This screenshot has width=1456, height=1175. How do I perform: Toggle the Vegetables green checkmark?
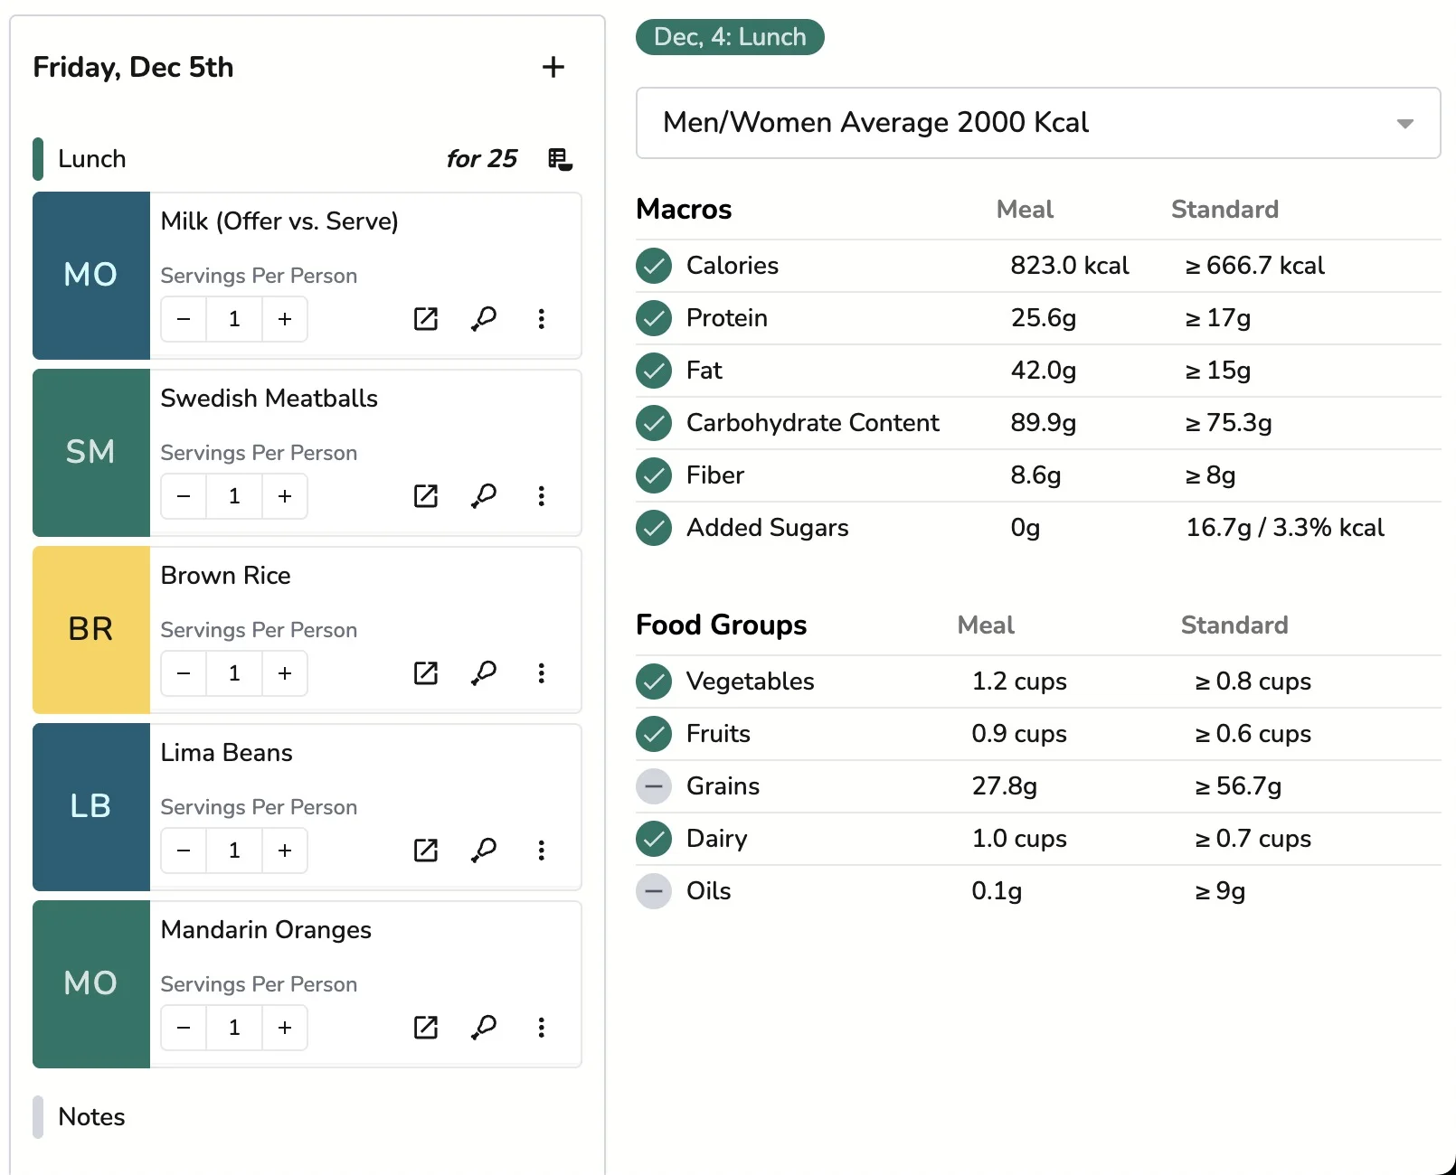[x=653, y=681]
